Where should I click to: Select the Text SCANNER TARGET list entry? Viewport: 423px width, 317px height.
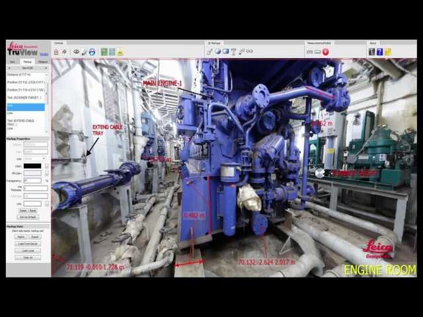click(x=26, y=98)
